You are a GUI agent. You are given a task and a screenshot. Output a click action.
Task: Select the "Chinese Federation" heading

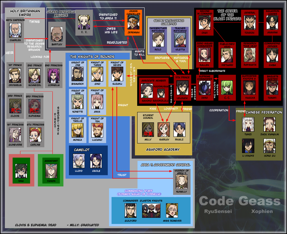264,112
